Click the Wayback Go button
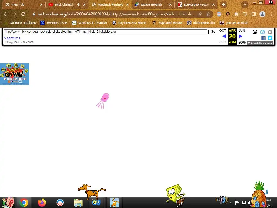The width and height of the screenshot is (277, 208). click(213, 32)
